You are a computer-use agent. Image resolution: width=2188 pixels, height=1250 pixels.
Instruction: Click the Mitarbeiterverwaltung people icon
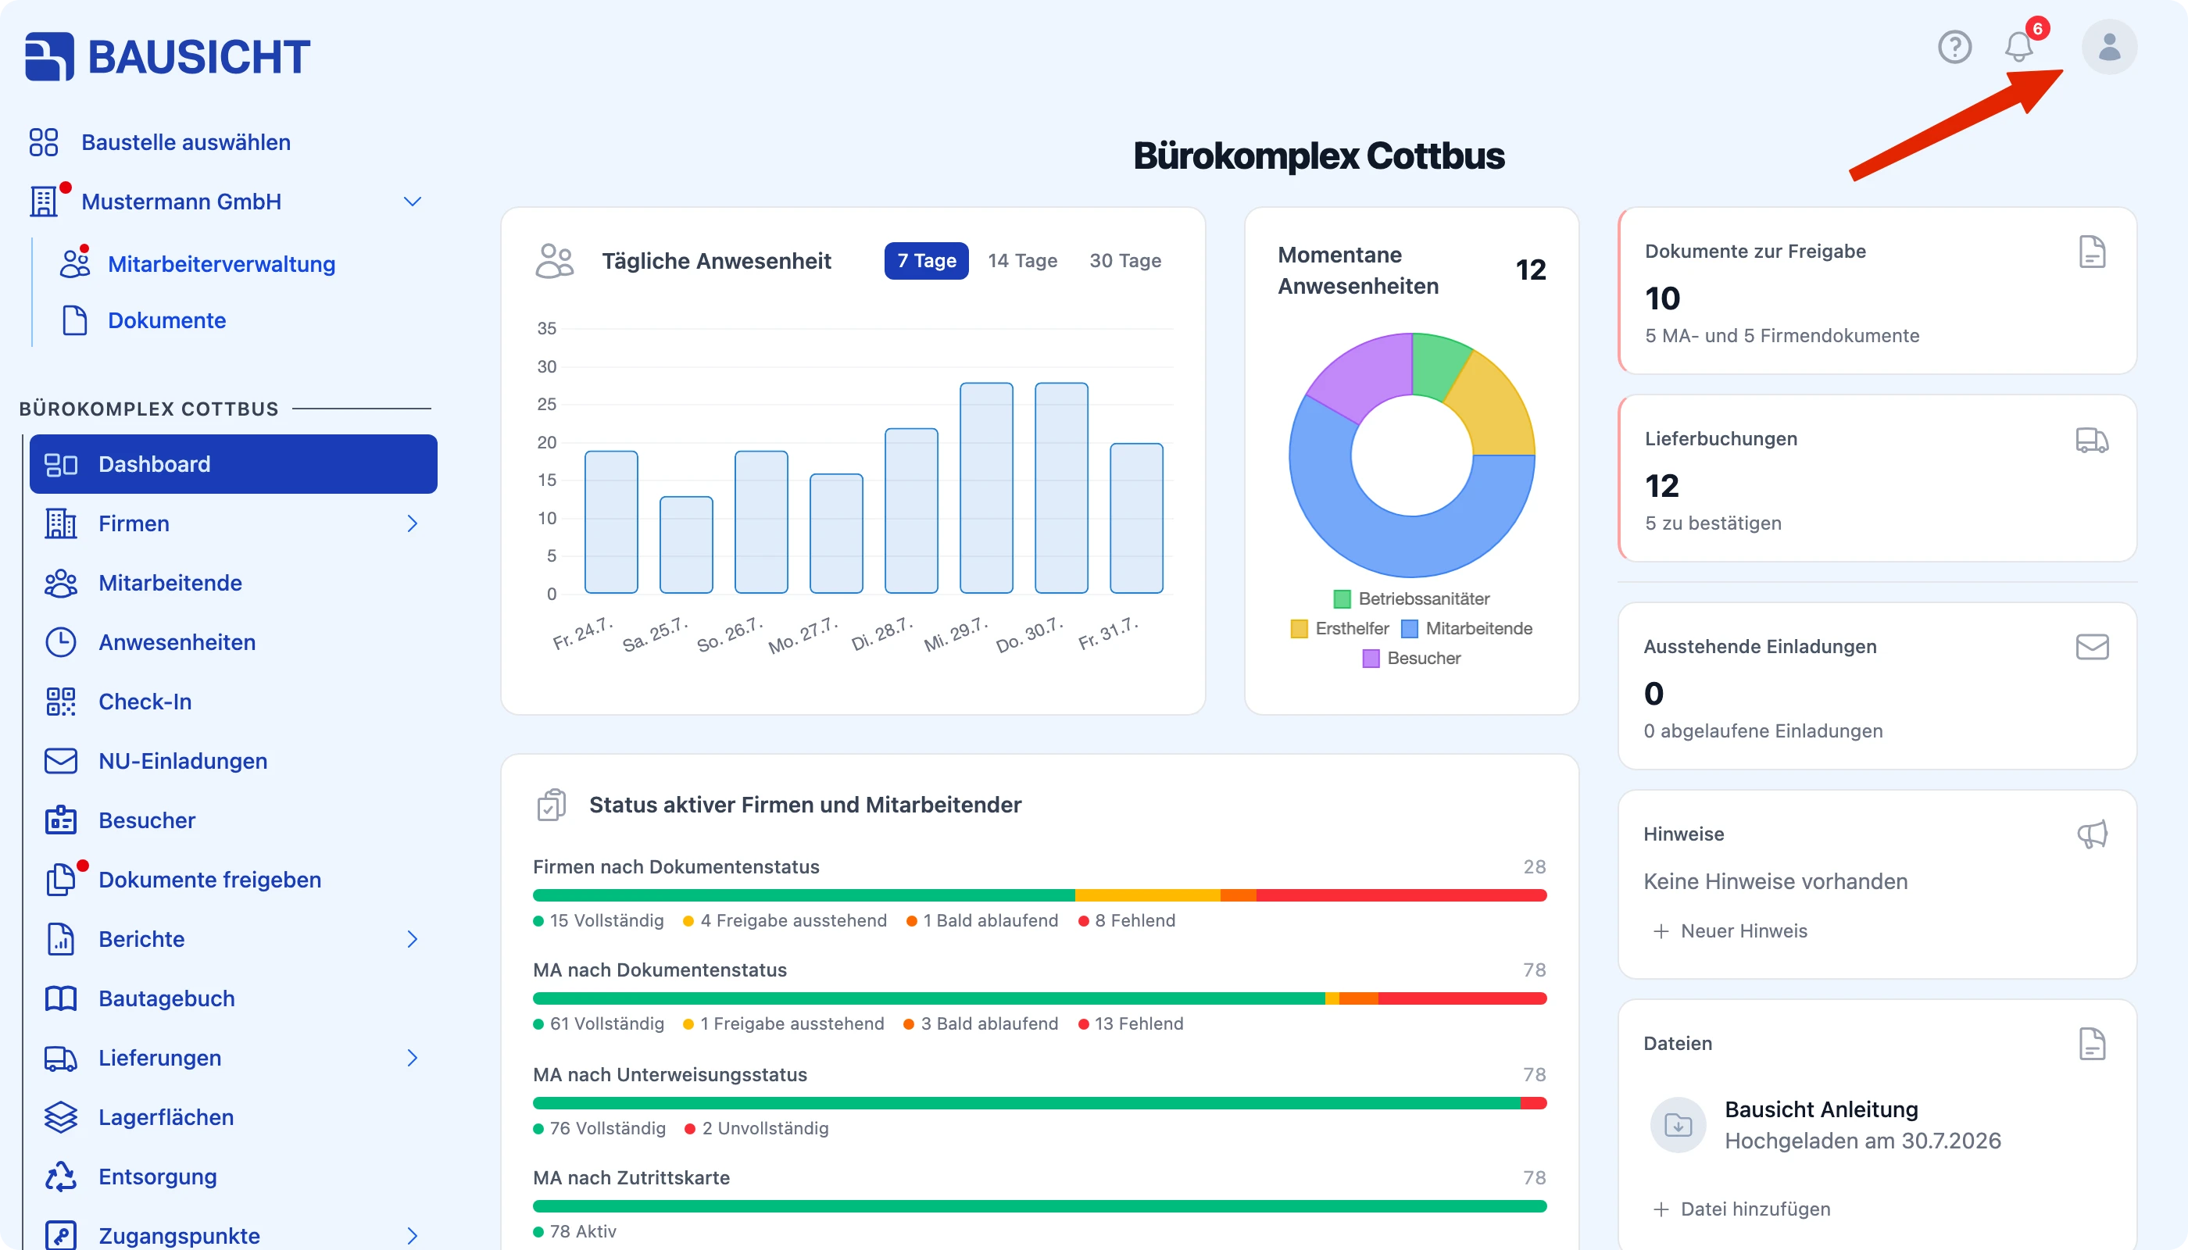tap(75, 262)
